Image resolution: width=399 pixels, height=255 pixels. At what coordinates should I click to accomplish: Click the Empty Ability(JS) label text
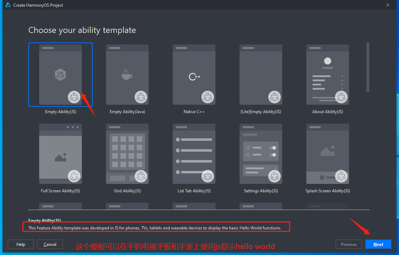[x=60, y=112]
